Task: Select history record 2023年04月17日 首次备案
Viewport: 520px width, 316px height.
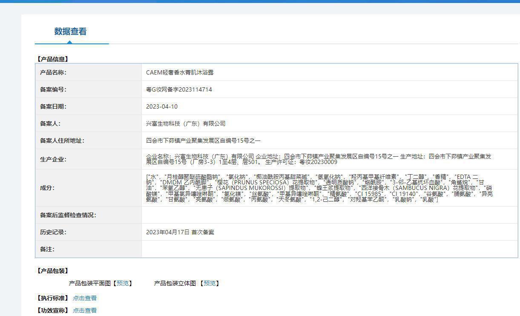Action: pyautogui.click(x=180, y=232)
